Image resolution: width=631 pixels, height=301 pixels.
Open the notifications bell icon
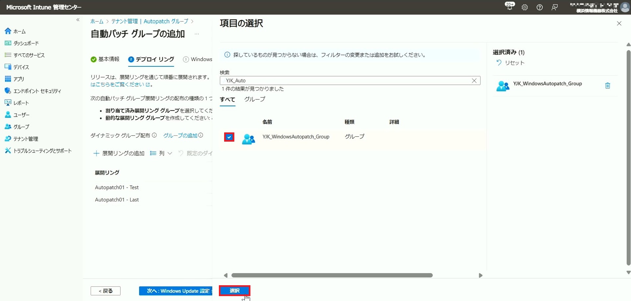coord(509,7)
